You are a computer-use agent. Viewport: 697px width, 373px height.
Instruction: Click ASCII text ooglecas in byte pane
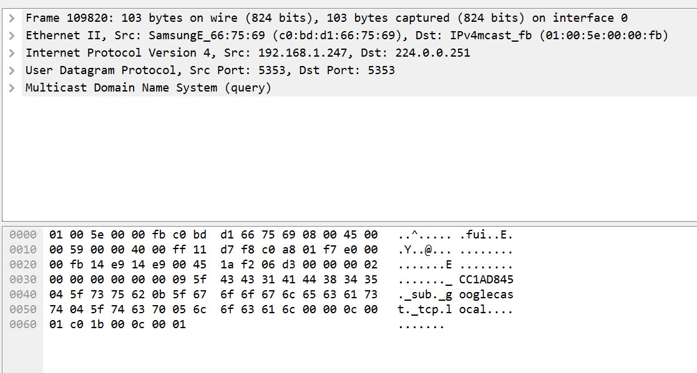point(486,295)
